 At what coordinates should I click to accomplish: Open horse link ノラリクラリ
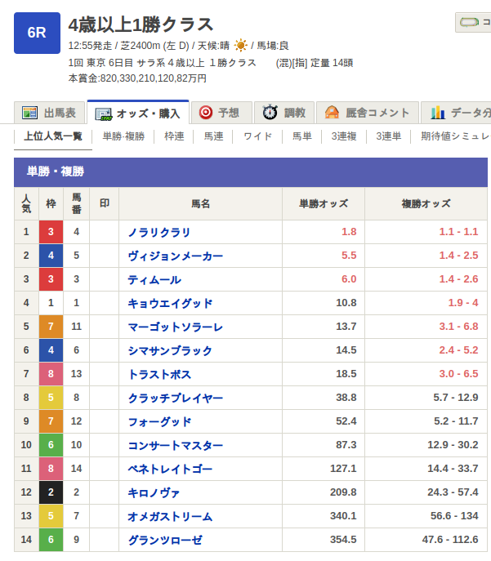click(x=159, y=232)
